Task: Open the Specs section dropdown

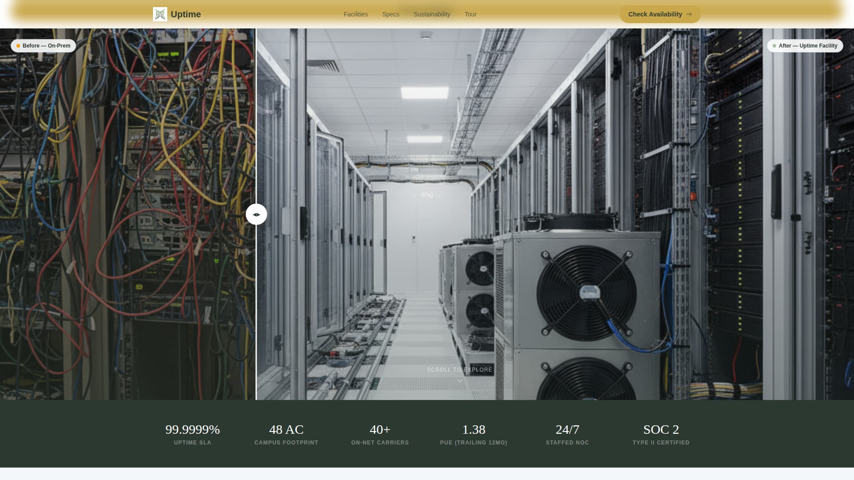Action: click(x=391, y=14)
